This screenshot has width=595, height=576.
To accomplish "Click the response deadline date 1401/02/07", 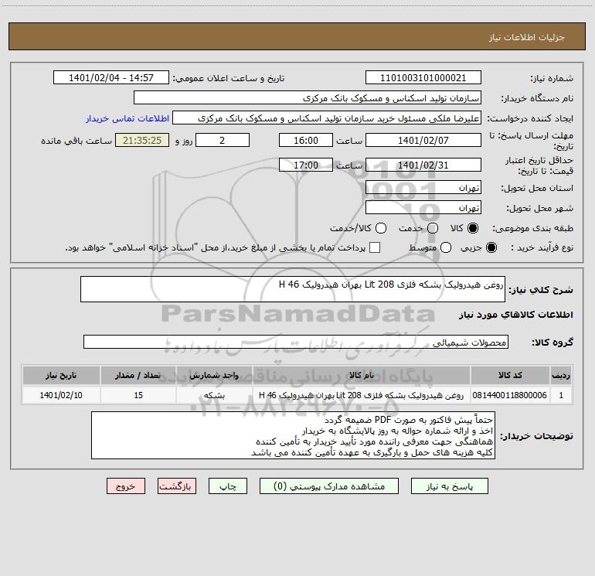I will coord(423,140).
